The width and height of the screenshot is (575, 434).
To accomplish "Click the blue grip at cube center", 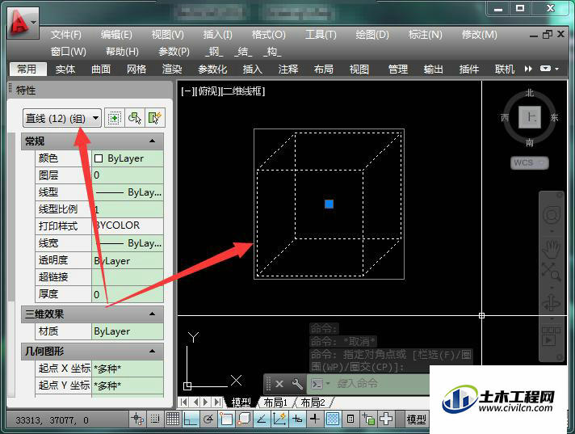I will tap(329, 204).
